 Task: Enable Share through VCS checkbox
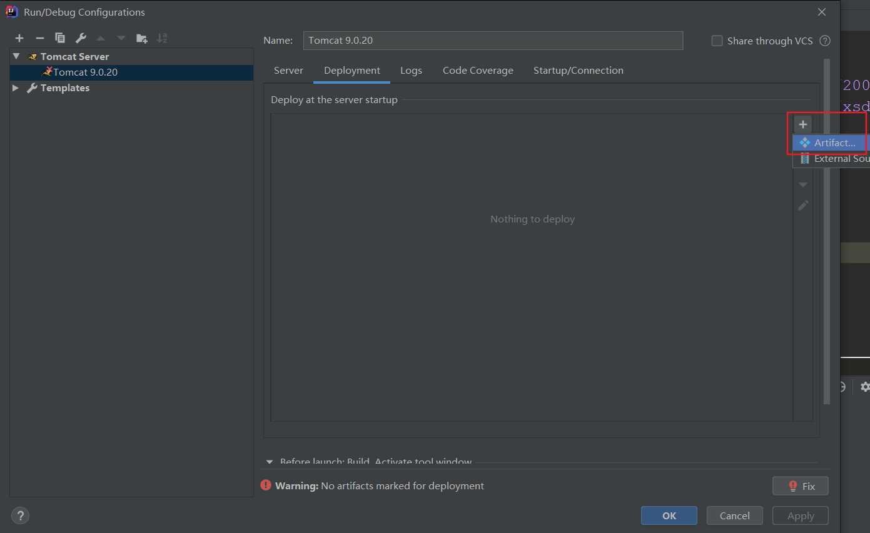point(717,41)
